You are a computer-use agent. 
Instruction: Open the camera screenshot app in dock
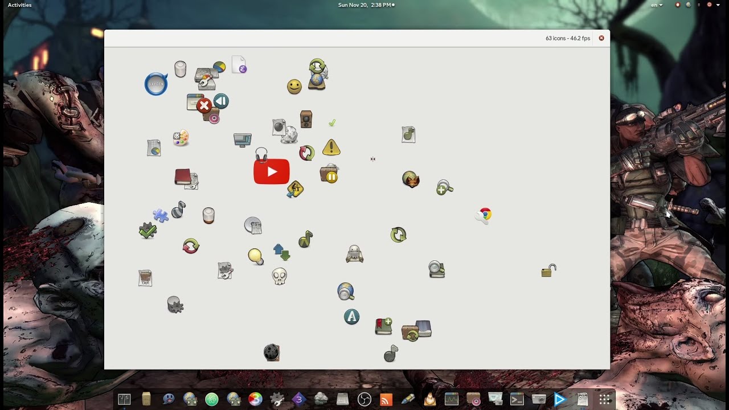coord(539,399)
